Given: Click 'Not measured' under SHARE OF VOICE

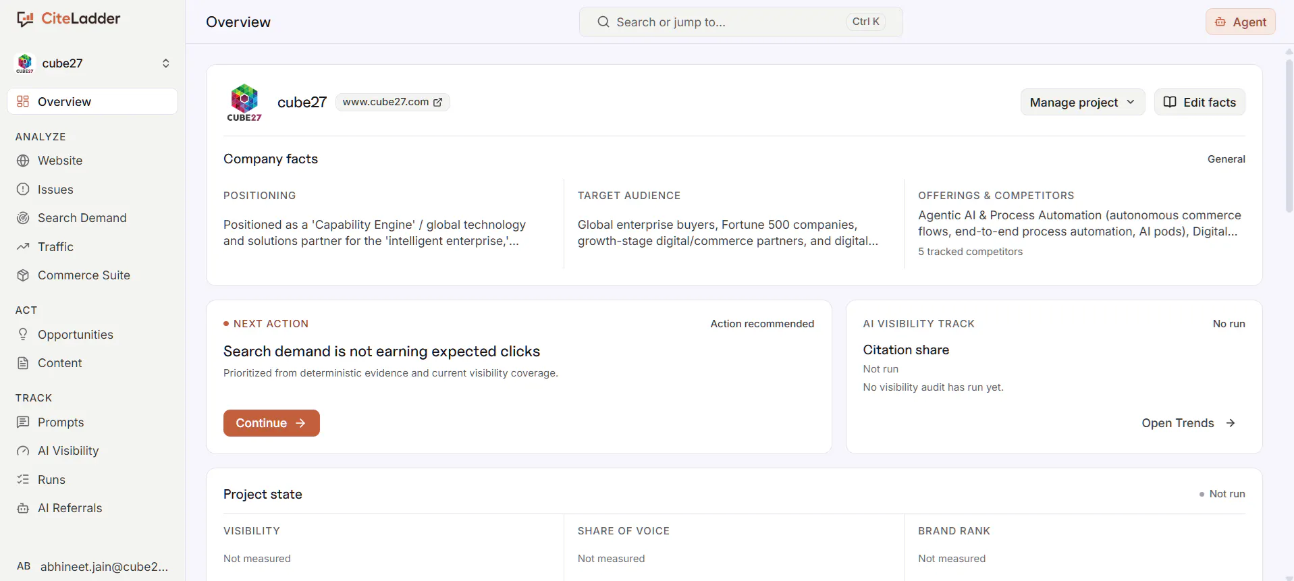Looking at the screenshot, I should [x=611, y=559].
